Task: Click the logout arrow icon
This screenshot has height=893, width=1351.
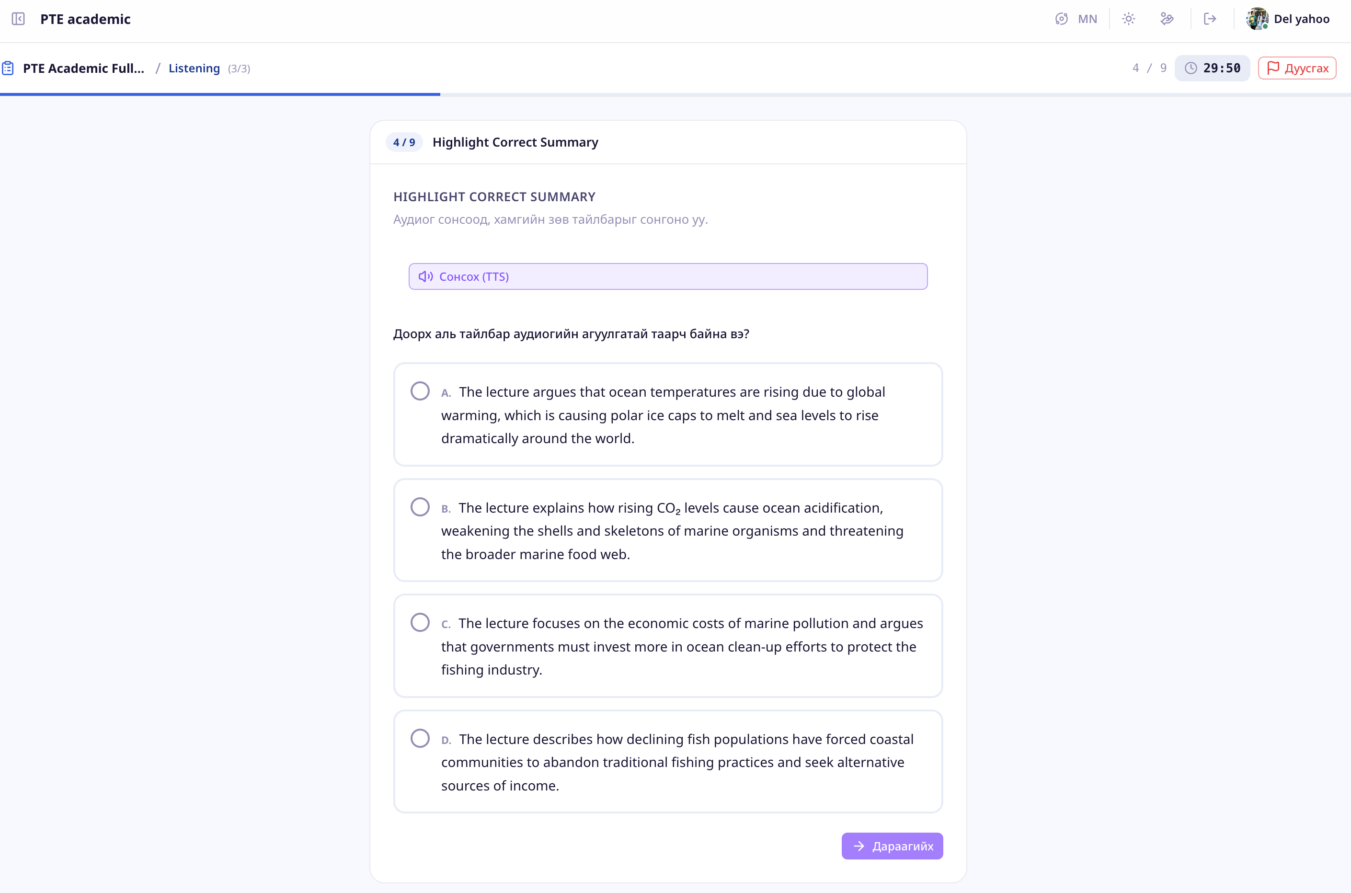Action: pos(1210,19)
